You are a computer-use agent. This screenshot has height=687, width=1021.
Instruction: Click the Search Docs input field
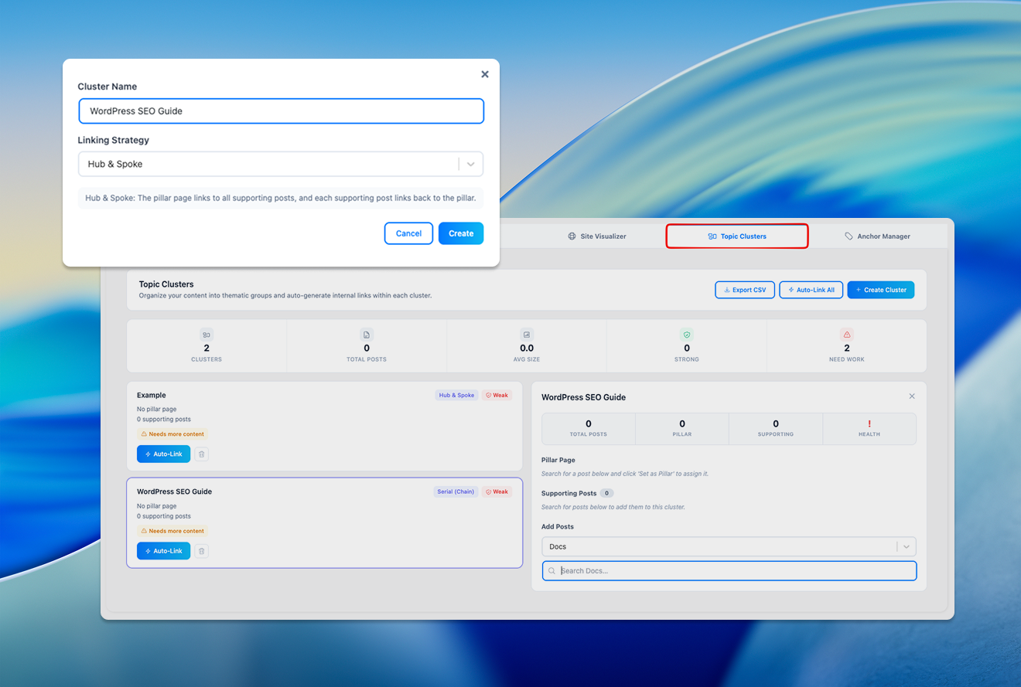(x=729, y=571)
